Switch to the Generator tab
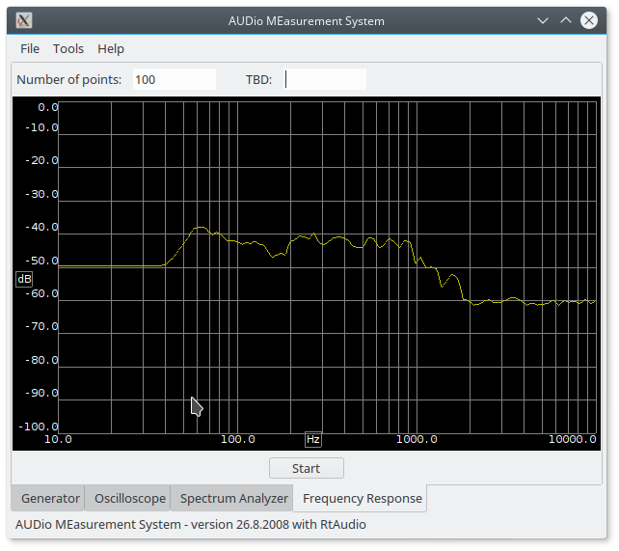619x551 pixels. click(50, 498)
